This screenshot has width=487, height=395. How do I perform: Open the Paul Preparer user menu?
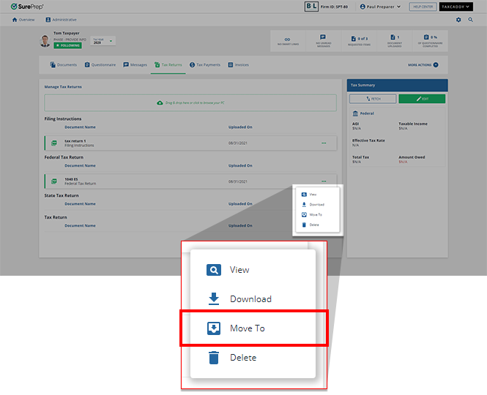coord(380,7)
